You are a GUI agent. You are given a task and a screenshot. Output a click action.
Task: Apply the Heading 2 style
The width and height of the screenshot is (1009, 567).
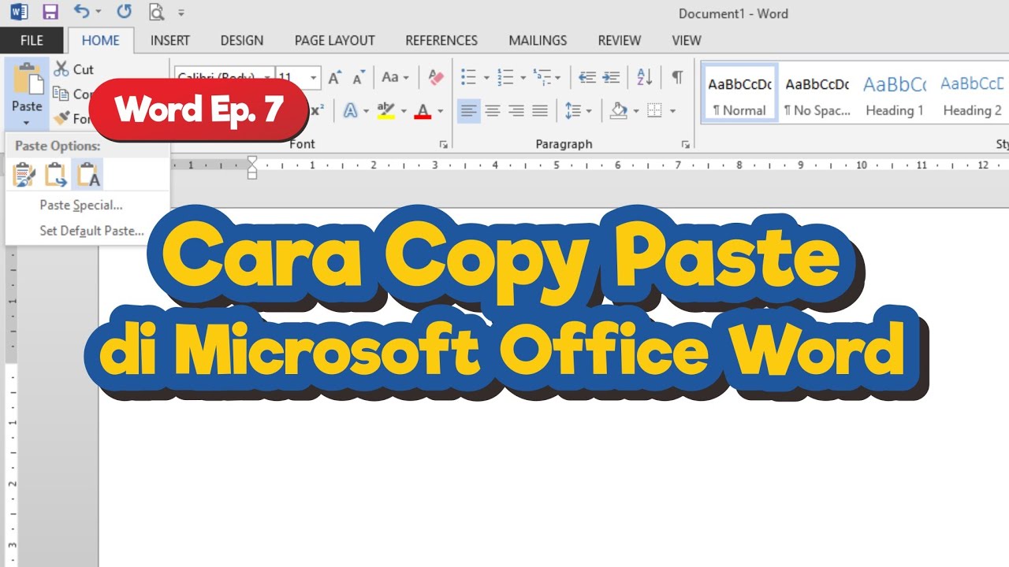pyautogui.click(x=971, y=94)
